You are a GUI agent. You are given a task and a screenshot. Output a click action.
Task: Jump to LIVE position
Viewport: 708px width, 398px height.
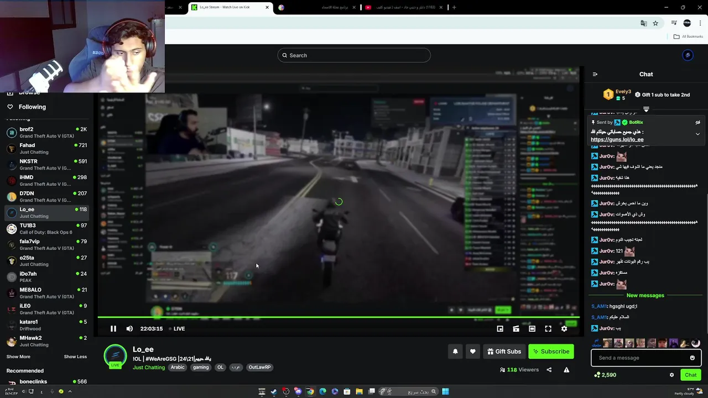coord(177,328)
